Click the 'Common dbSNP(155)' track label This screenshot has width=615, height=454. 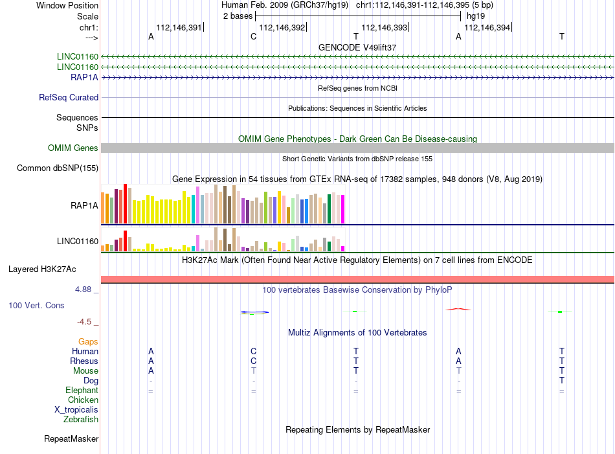pyautogui.click(x=58, y=168)
